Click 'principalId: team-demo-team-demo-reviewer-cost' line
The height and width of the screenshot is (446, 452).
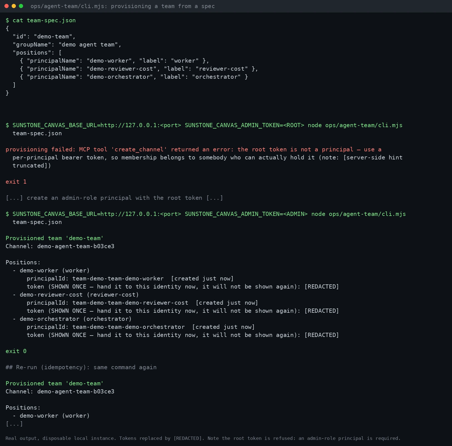pos(142,303)
